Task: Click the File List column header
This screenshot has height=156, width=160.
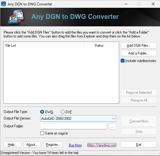Action: tap(44, 46)
